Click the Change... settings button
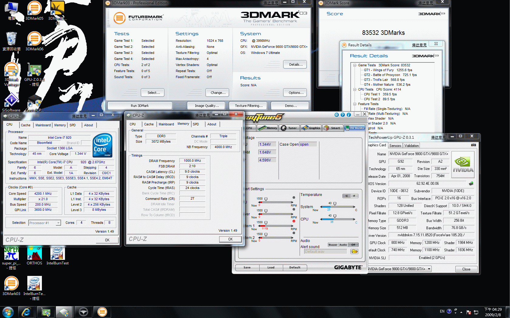This screenshot has width=510, height=318. point(217,93)
